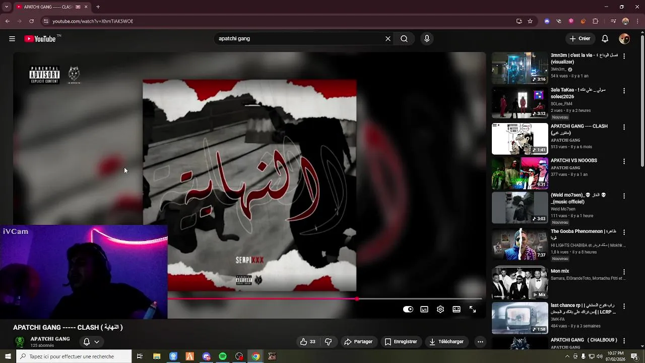Open the Chrome extensions puzzle icon
The width and height of the screenshot is (645, 363).
[596, 21]
